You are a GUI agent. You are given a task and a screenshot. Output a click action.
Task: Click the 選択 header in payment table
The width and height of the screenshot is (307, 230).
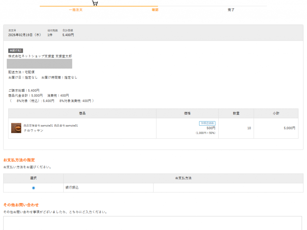click(x=33, y=178)
